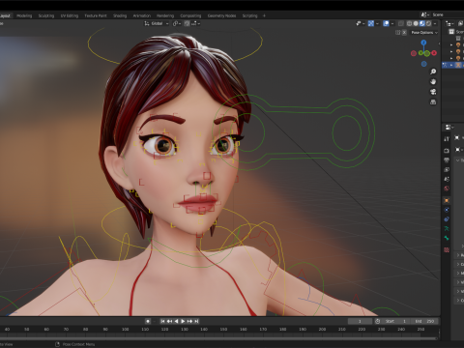Image resolution: width=464 pixels, height=348 pixels.
Task: Switch to the Geometry Nodes workspace tab
Action: pyautogui.click(x=221, y=15)
